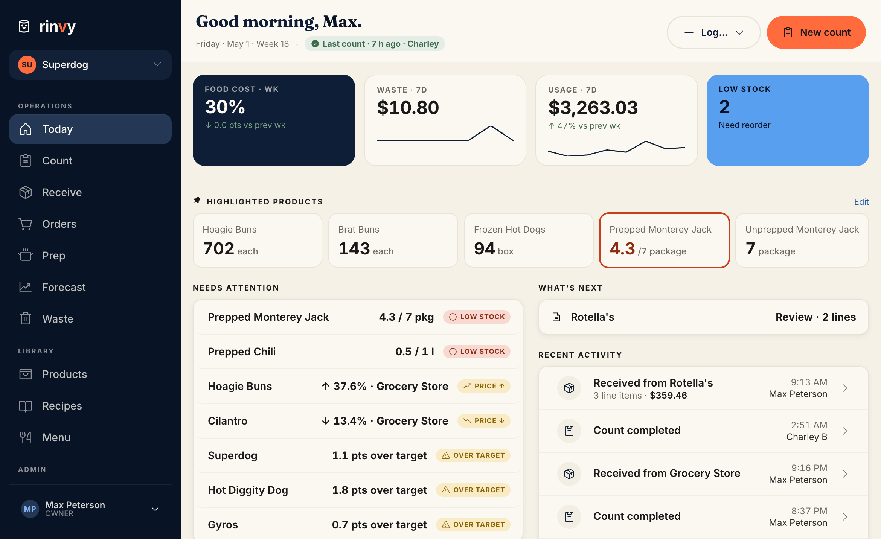Open chevron for Count completed by Charley B
The image size is (881, 539).
(845, 431)
